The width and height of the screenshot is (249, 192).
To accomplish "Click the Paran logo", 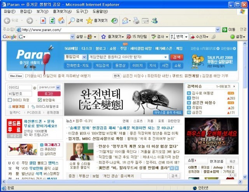I will (x=33, y=55).
